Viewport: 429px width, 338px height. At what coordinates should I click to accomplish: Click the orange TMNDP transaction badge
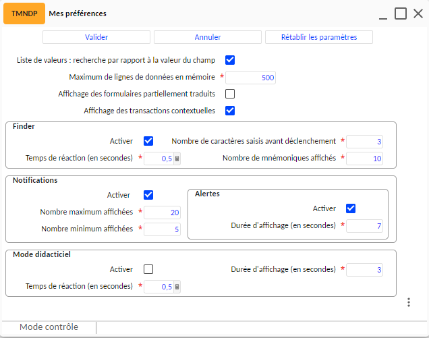coord(24,13)
